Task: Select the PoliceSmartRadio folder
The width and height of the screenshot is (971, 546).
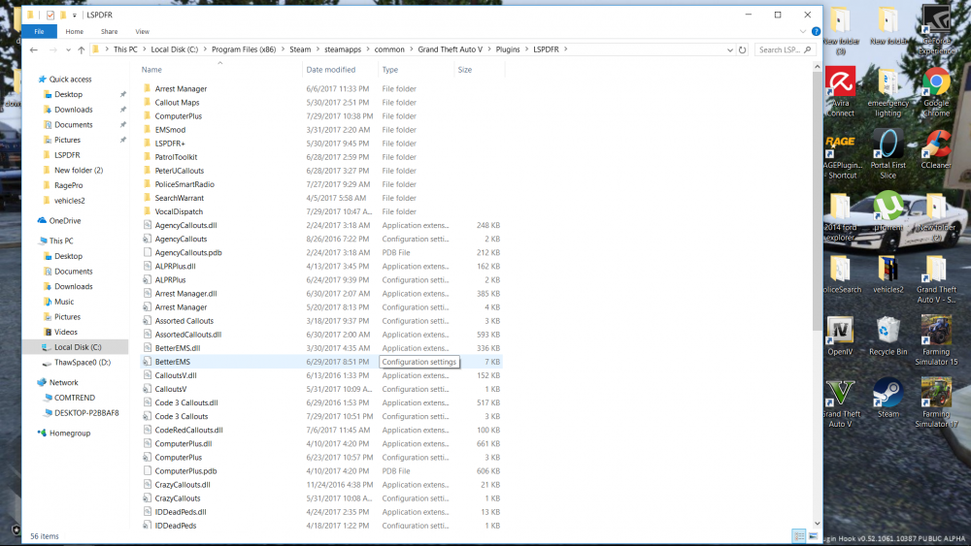Action: pos(321,184)
